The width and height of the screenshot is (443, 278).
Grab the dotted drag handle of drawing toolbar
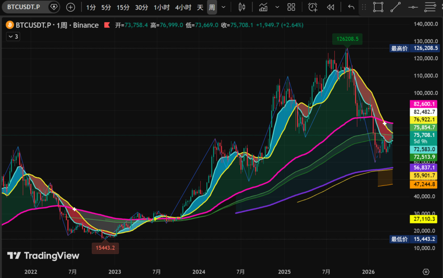point(364,7)
